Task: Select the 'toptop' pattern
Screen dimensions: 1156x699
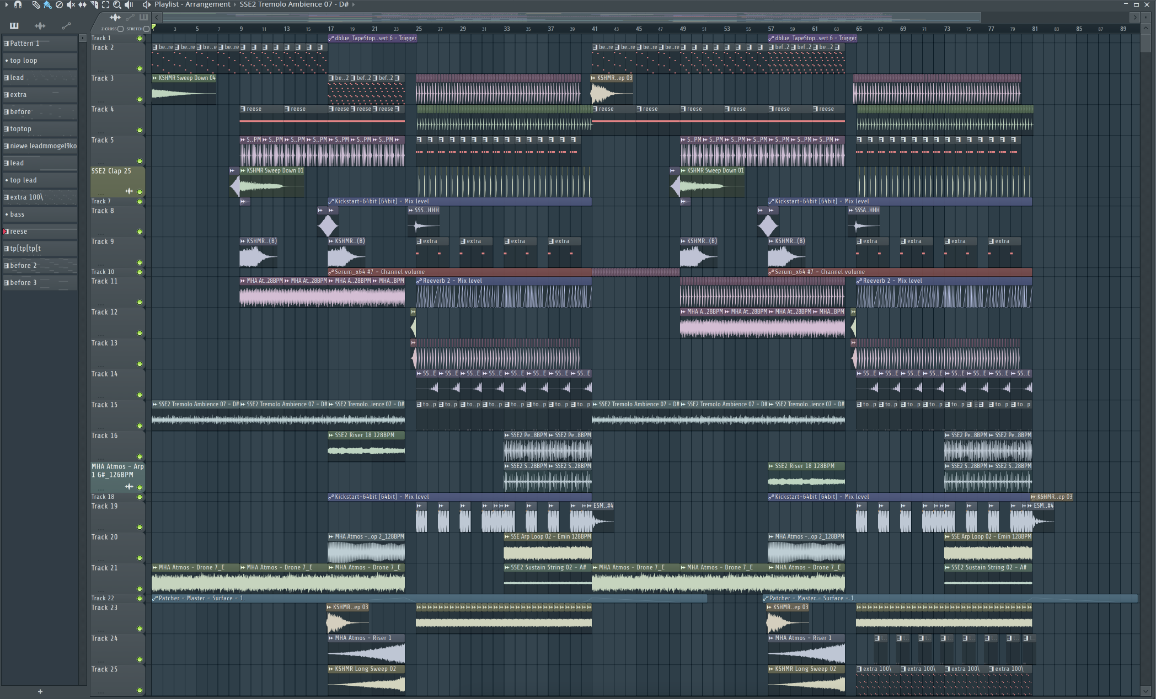Action: click(x=40, y=128)
